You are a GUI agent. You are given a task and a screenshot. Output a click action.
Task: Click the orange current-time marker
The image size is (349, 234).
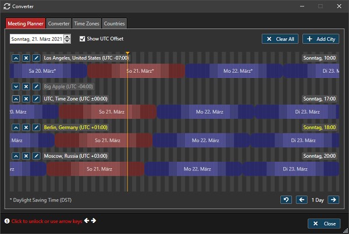pyautogui.click(x=127, y=54)
